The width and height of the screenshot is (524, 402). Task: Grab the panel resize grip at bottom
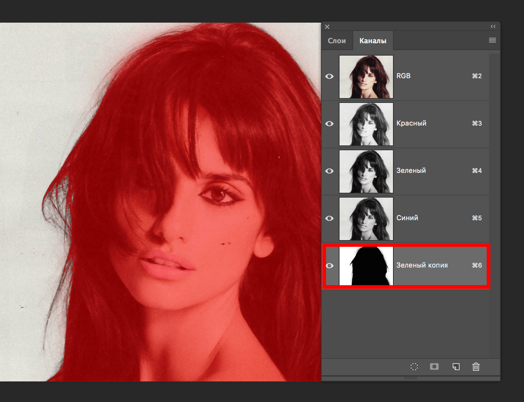point(410,378)
